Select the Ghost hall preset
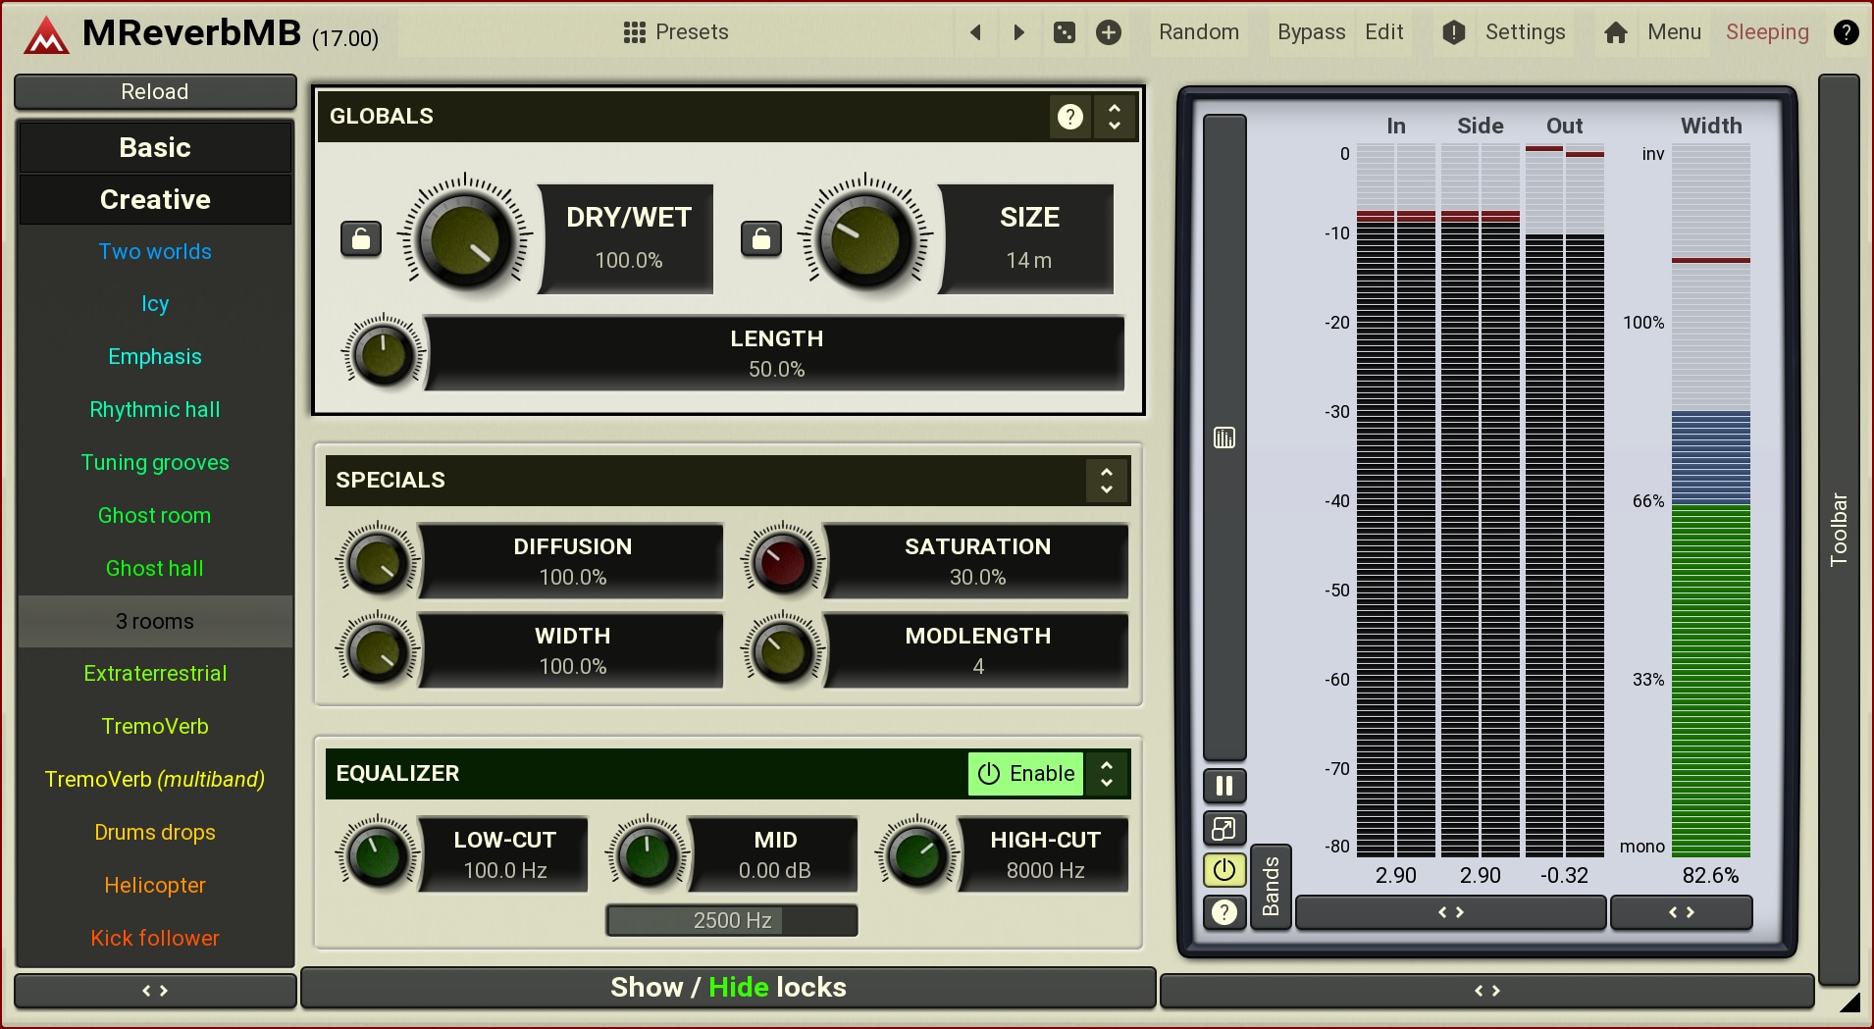The image size is (1874, 1029). click(x=155, y=568)
